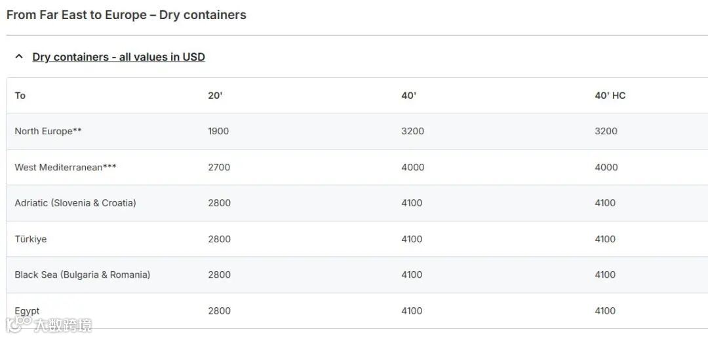Select the 40' HC column header
This screenshot has width=708, height=338.
610,96
